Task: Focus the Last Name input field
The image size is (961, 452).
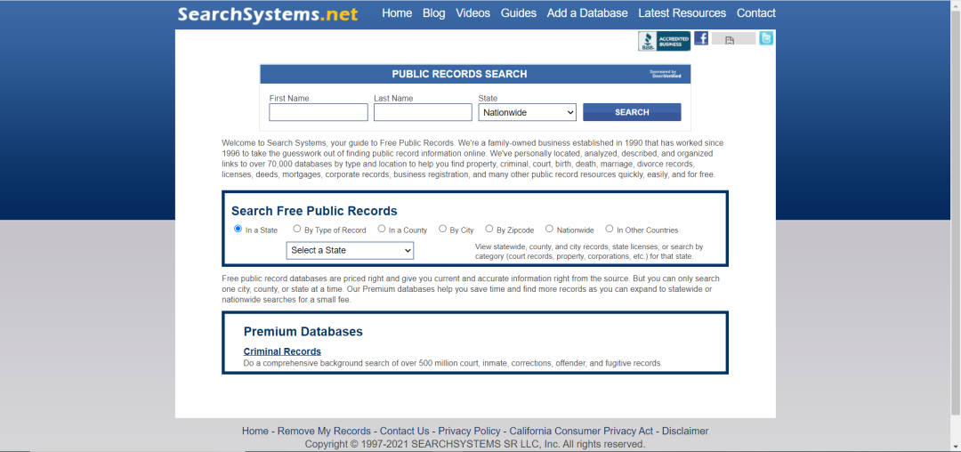Action: click(x=423, y=112)
